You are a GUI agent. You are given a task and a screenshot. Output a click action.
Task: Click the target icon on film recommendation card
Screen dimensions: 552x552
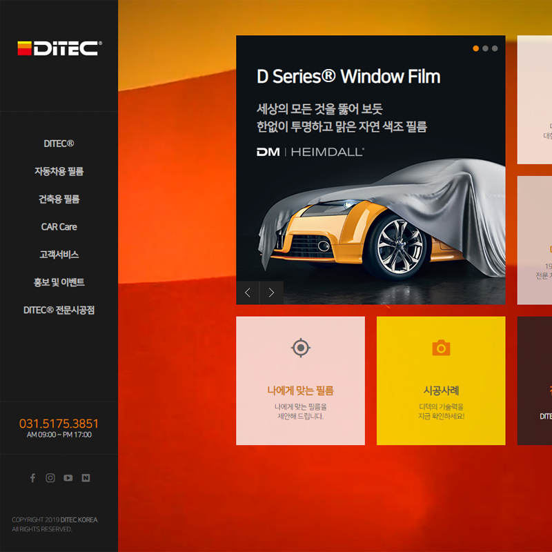tap(301, 348)
